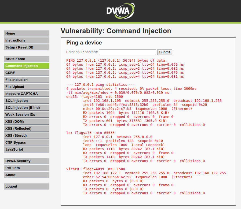Click '--- 127.0.0.1 ping statistics ---' line
This screenshot has height=209, width=241.
pyautogui.click(x=101, y=85)
